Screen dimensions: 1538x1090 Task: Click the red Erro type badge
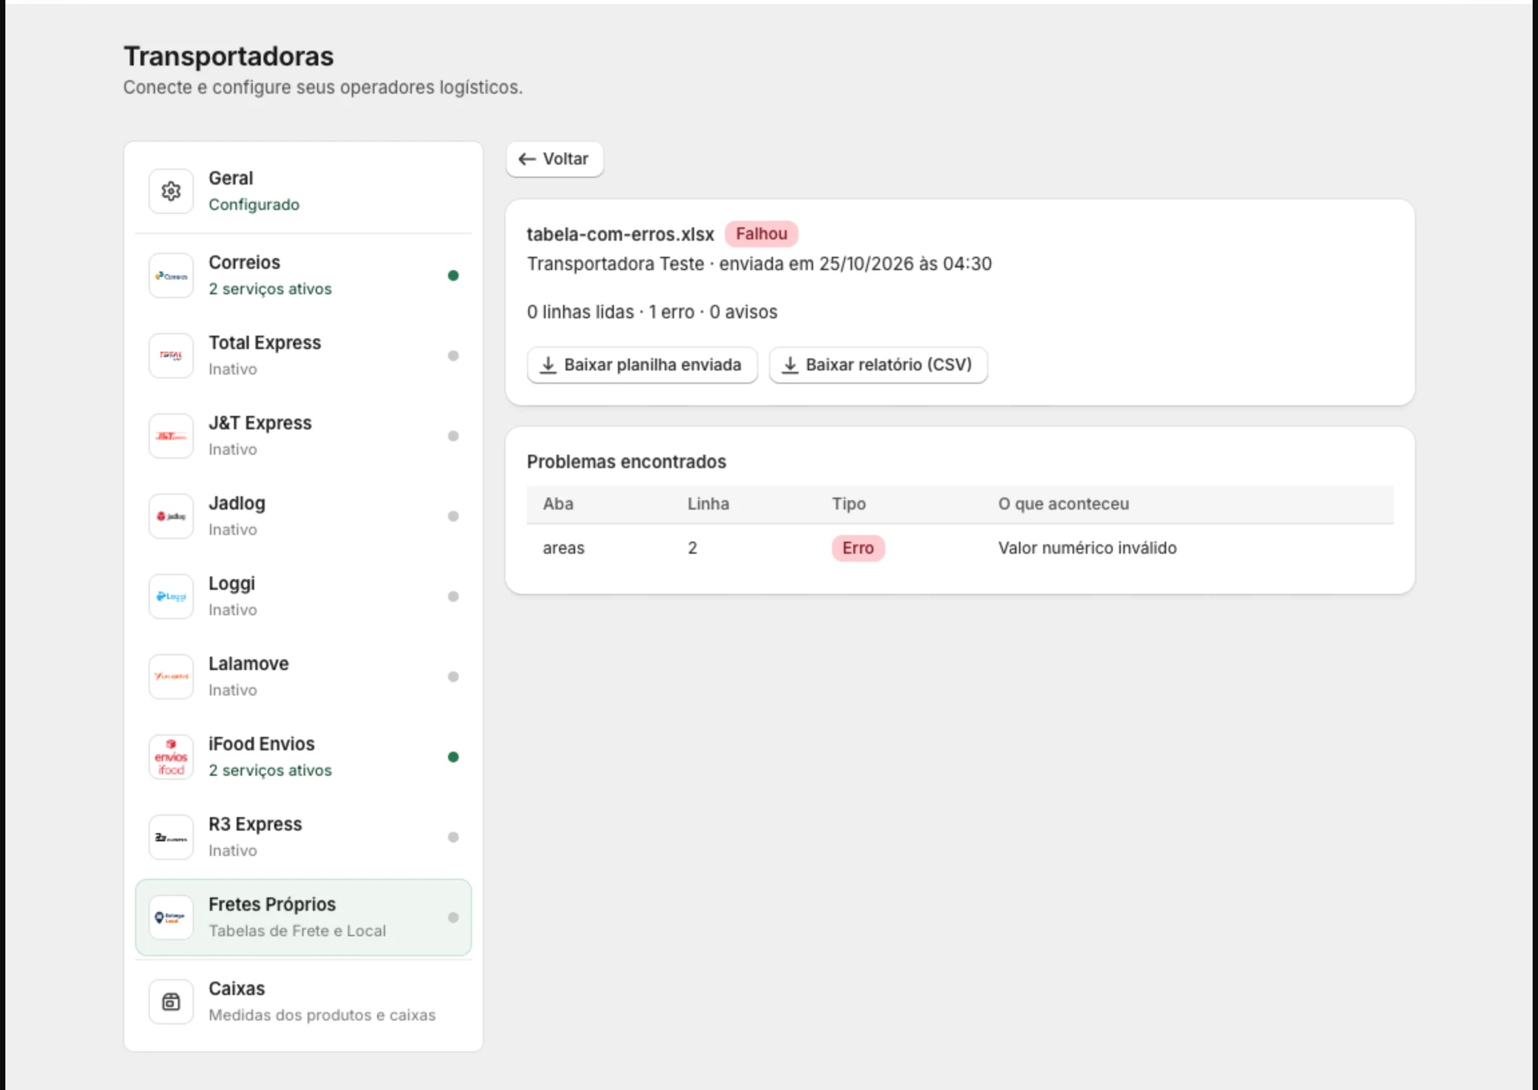[x=858, y=548]
